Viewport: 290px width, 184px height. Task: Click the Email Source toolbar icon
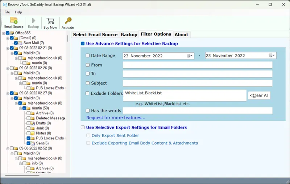point(14,21)
